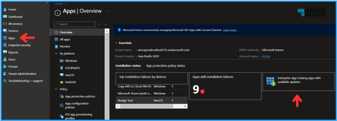
Task: Collapse the Policy section
Action: click(x=56, y=89)
